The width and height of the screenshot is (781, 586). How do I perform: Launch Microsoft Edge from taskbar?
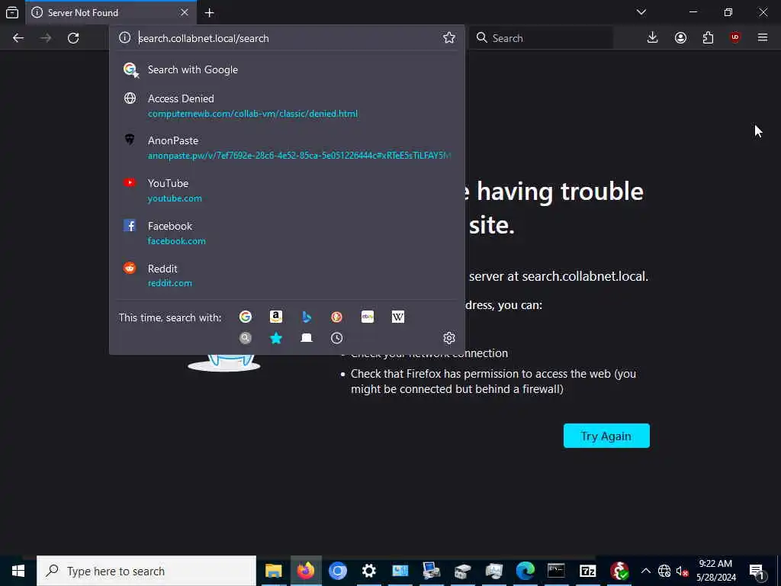[x=525, y=571]
